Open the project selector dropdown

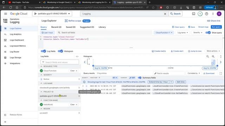(x=52, y=14)
